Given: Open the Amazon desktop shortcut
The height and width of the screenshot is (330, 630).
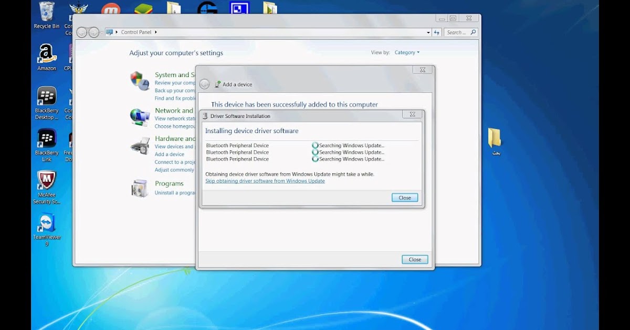Looking at the screenshot, I should point(46,57).
